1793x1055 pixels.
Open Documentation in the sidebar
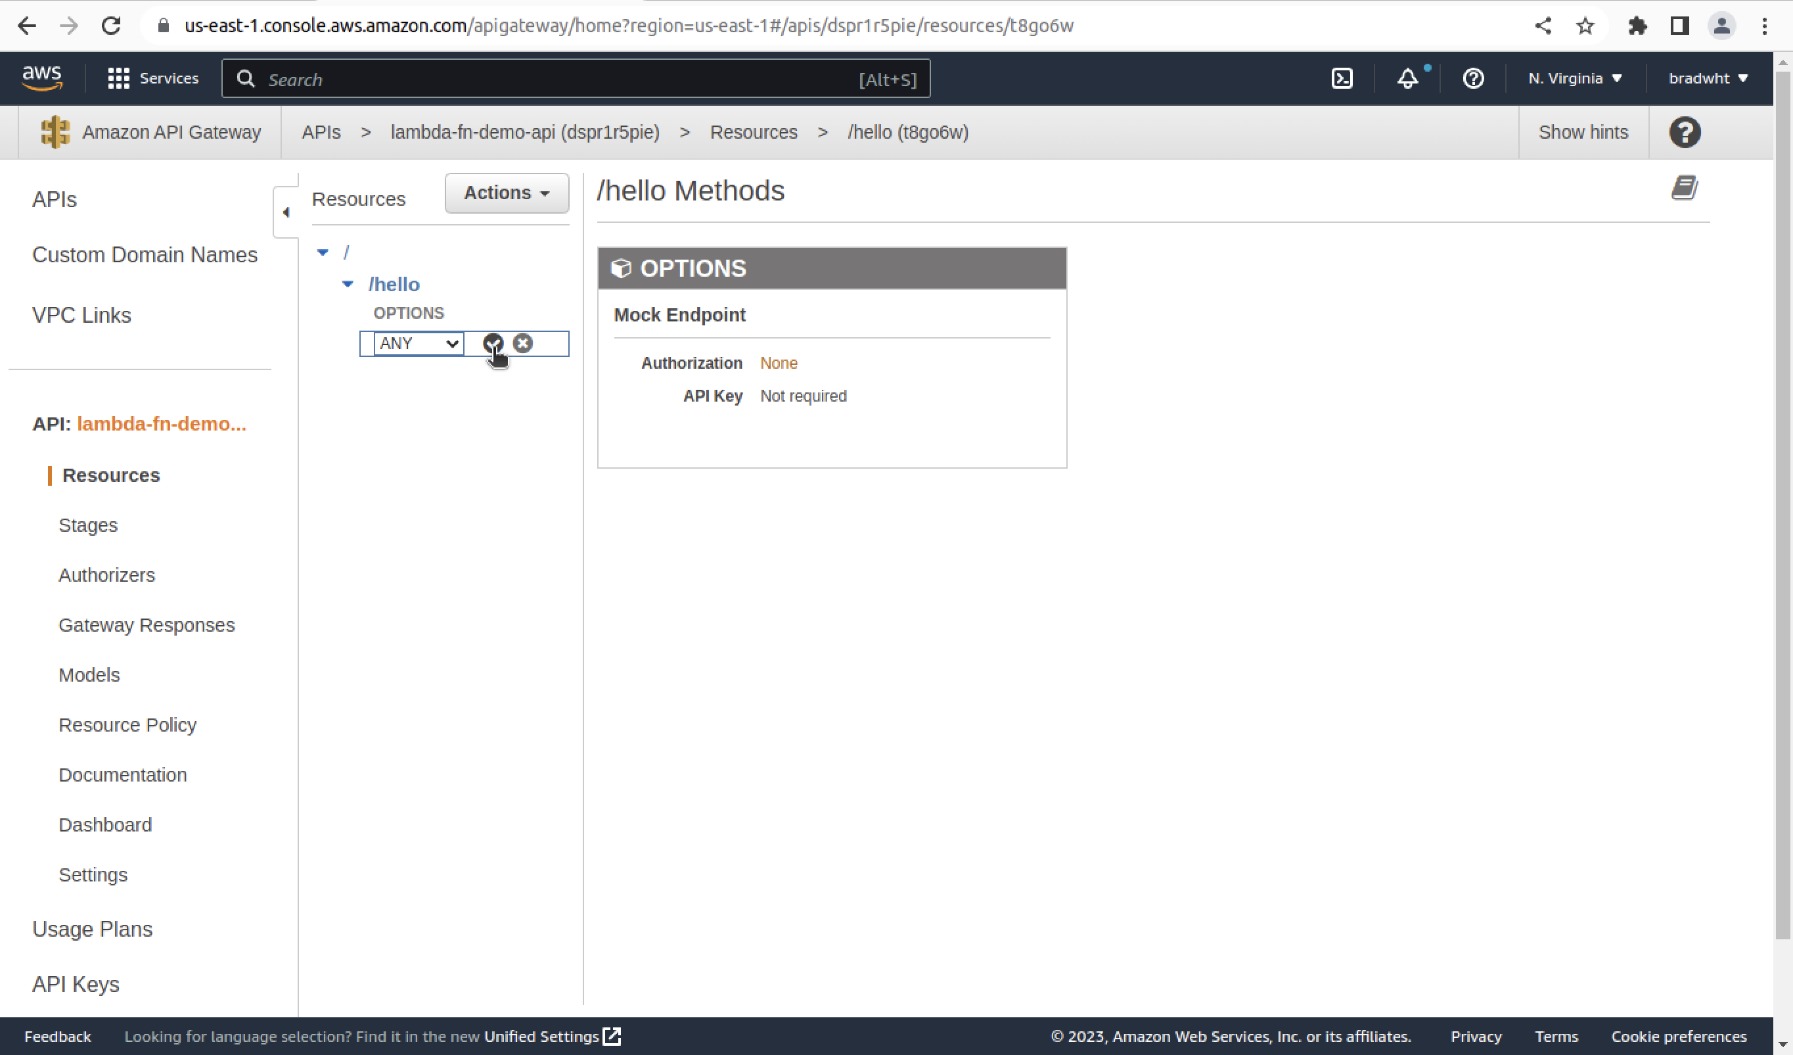(122, 774)
